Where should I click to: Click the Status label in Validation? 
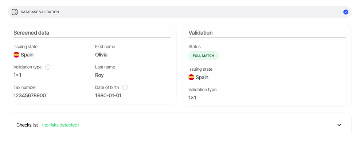point(195,47)
